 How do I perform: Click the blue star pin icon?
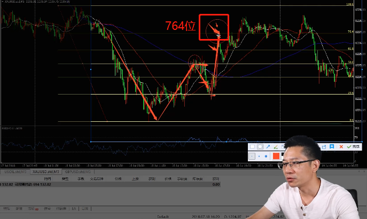click(332, 146)
